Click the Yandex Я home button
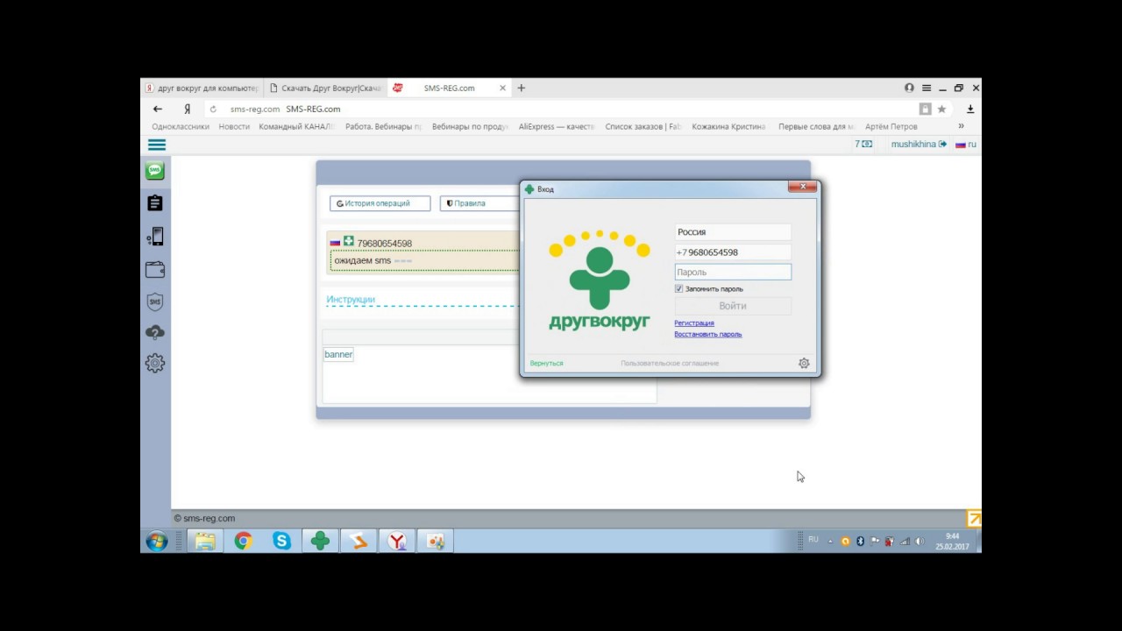 coord(187,109)
